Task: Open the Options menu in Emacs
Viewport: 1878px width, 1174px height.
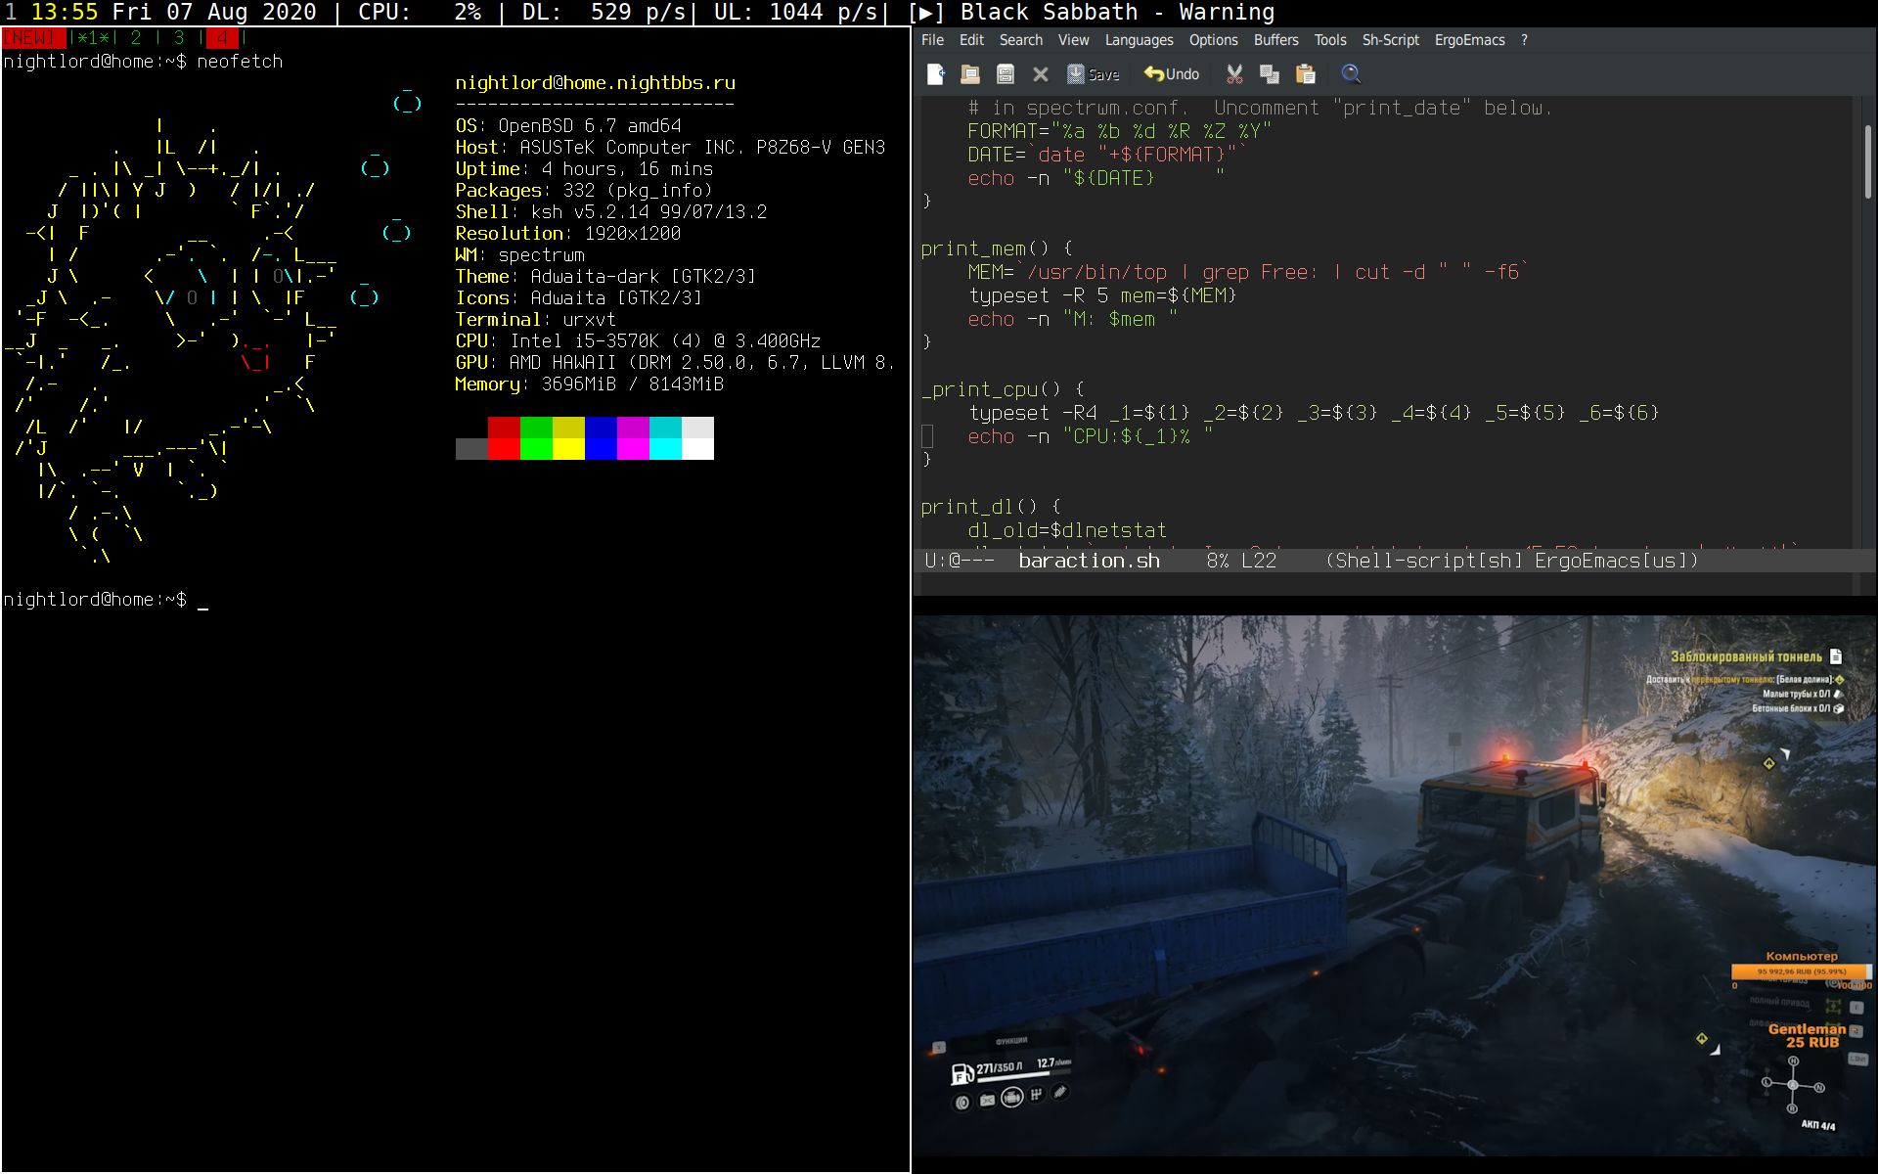Action: [x=1213, y=40]
